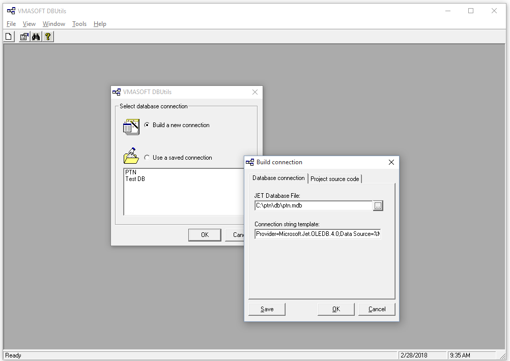Select PTN in saved connections list
This screenshot has height=361, width=510.
(131, 172)
